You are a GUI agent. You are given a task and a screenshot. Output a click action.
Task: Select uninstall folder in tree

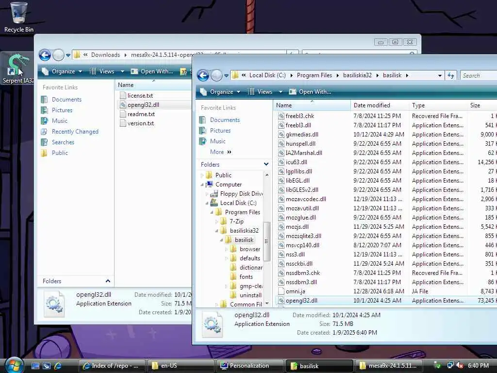pyautogui.click(x=250, y=295)
